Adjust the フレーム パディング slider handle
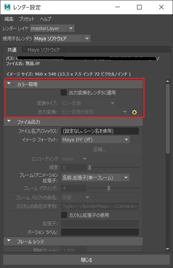173x268 pixels. coord(109,188)
